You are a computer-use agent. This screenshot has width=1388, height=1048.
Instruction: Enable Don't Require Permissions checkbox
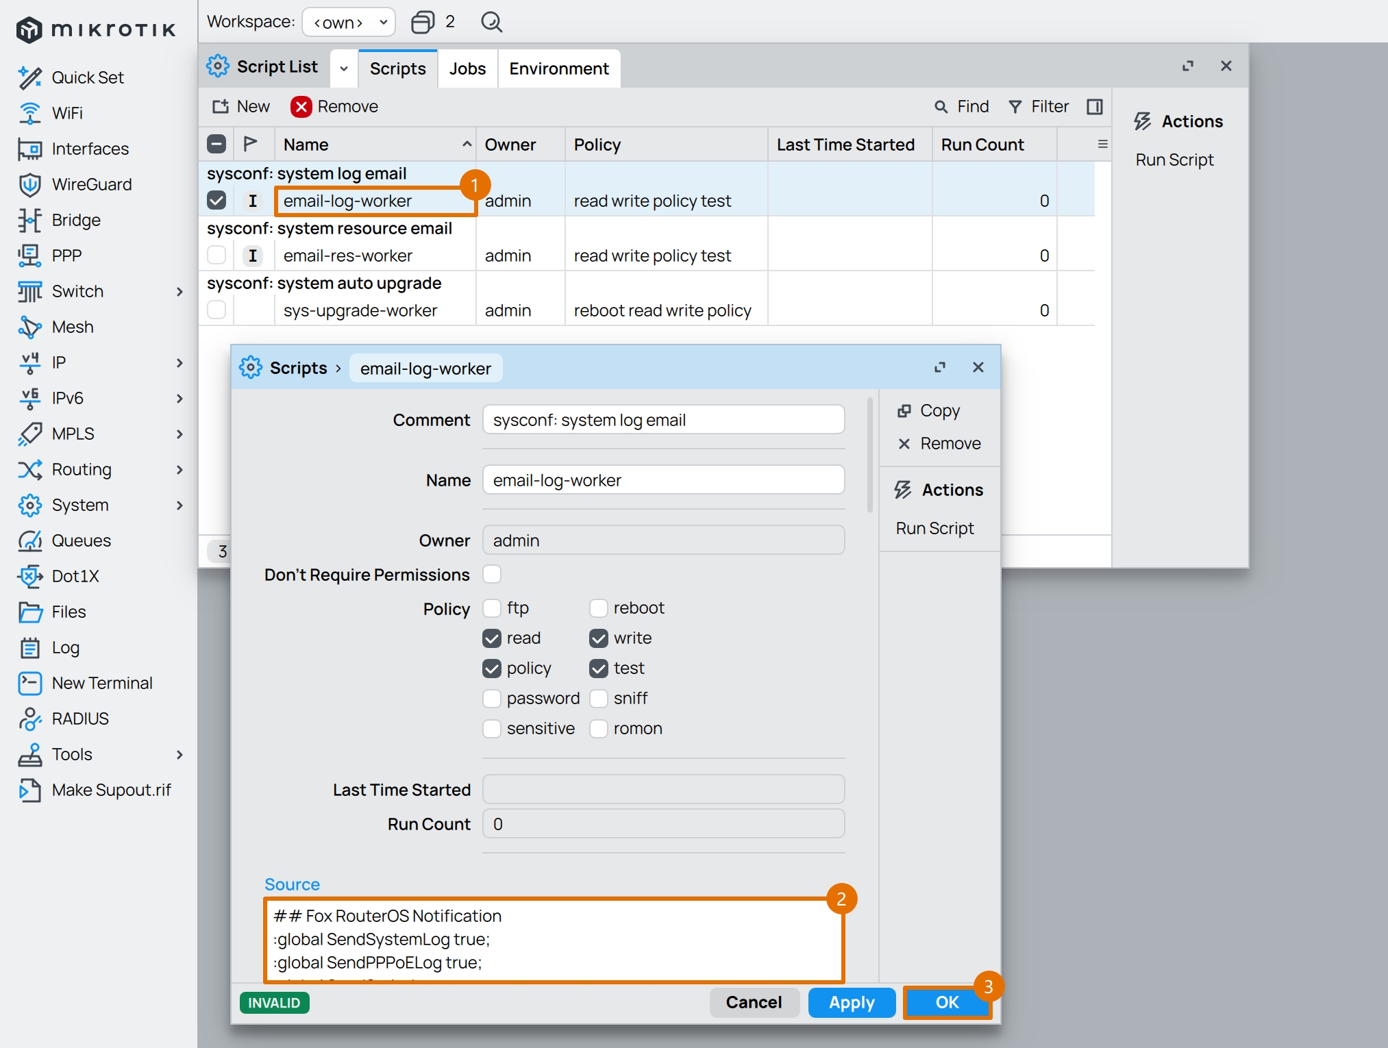(x=492, y=574)
